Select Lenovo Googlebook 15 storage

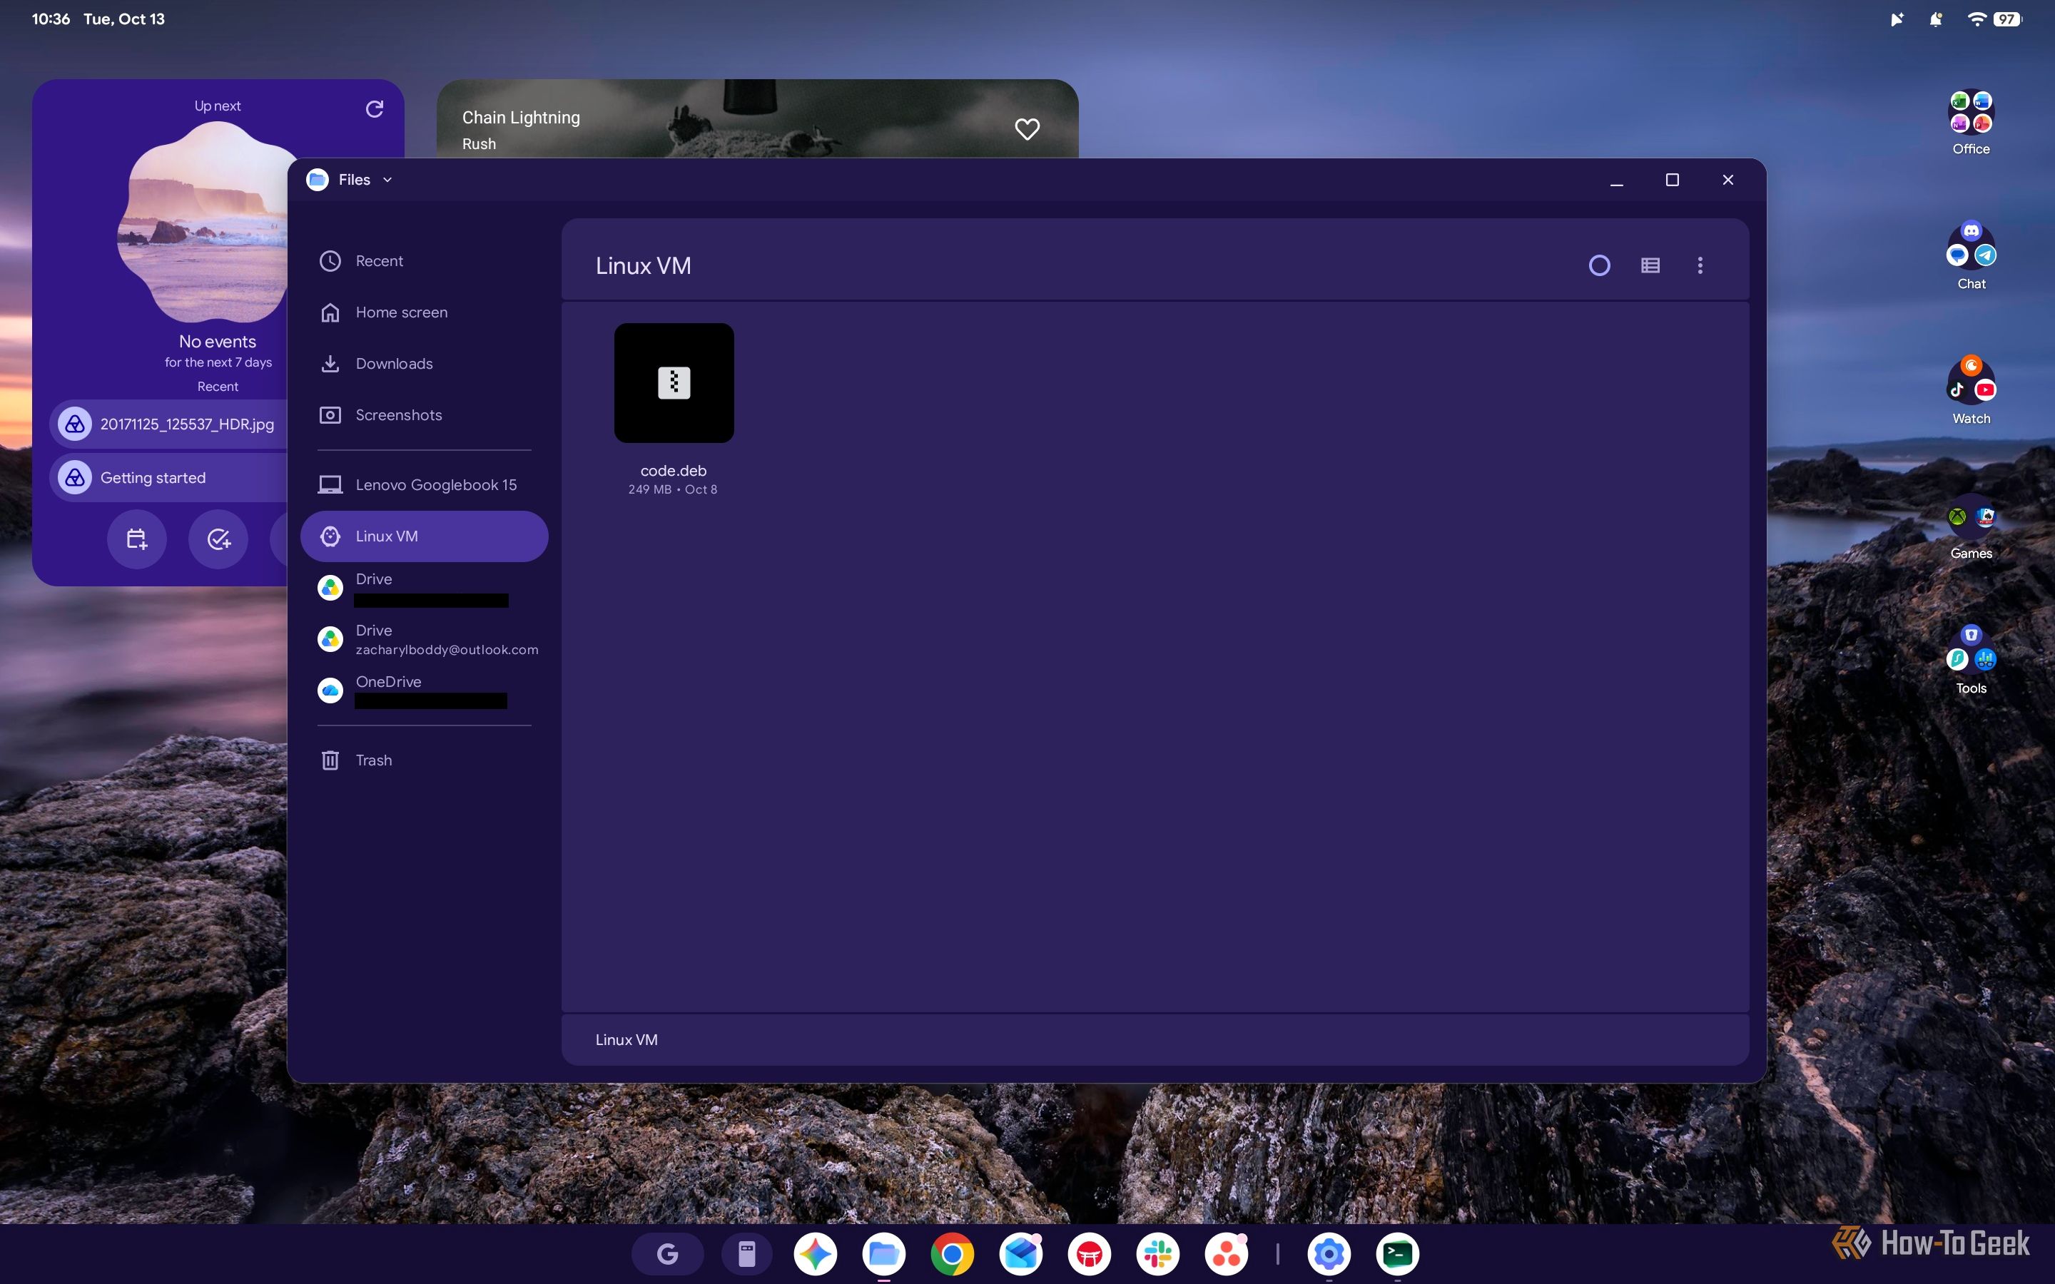click(x=424, y=485)
